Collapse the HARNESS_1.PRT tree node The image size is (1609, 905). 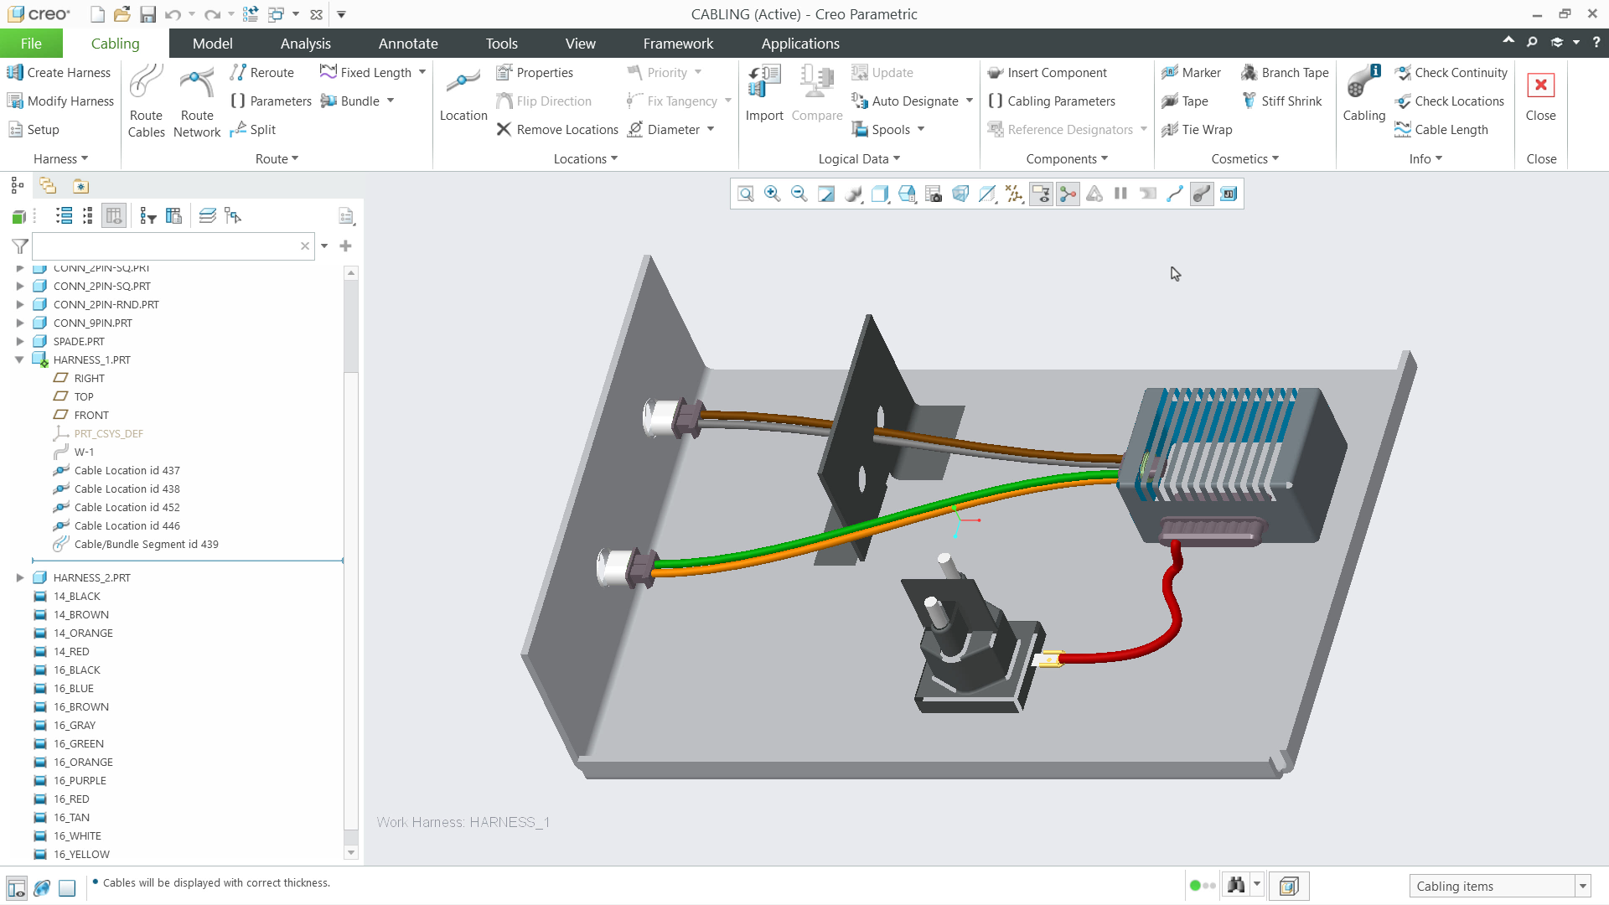point(19,359)
